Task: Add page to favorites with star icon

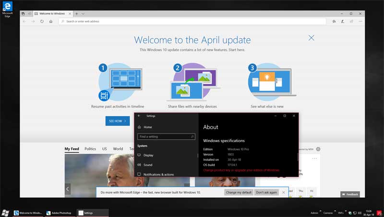Action: tap(335, 21)
